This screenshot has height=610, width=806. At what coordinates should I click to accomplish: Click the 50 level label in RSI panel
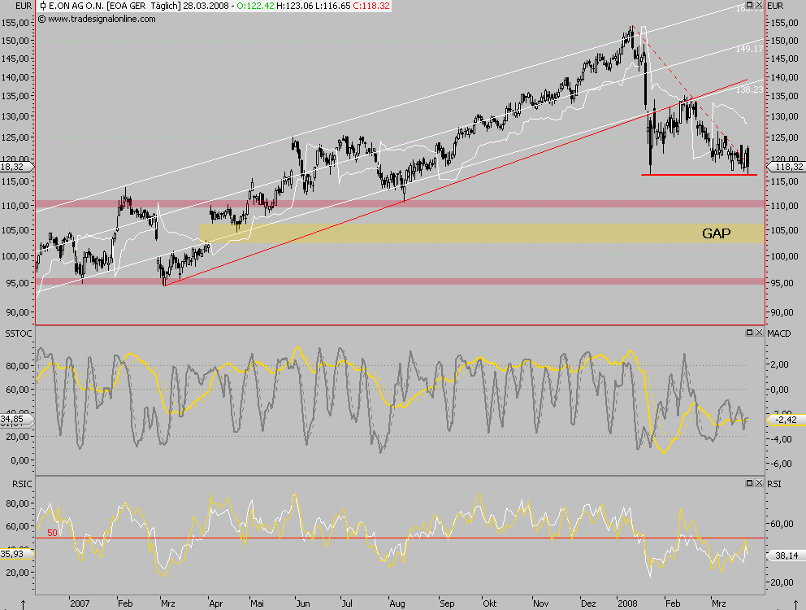pyautogui.click(x=51, y=534)
